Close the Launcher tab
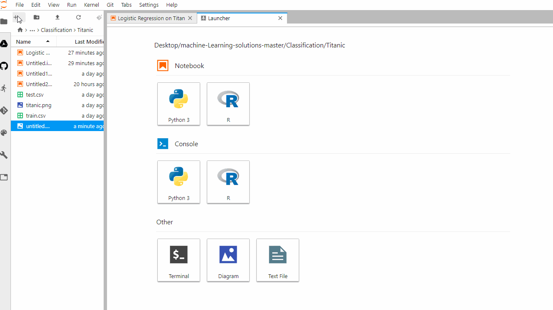553x310 pixels. 281,18
